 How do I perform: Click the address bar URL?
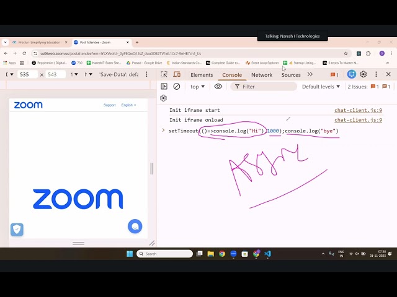pyautogui.click(x=121, y=54)
